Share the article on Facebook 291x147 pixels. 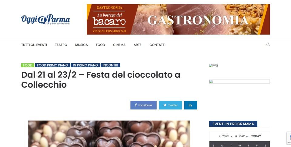pos(143,105)
